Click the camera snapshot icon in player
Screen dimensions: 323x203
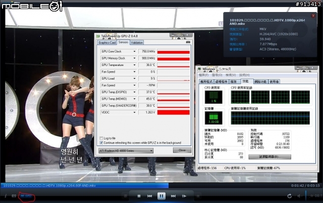point(14,196)
